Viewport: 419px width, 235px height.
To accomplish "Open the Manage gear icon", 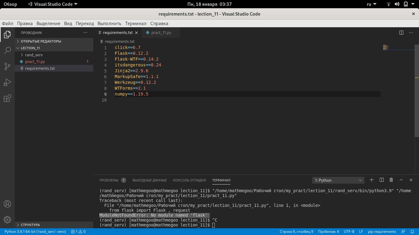I will (x=7, y=219).
